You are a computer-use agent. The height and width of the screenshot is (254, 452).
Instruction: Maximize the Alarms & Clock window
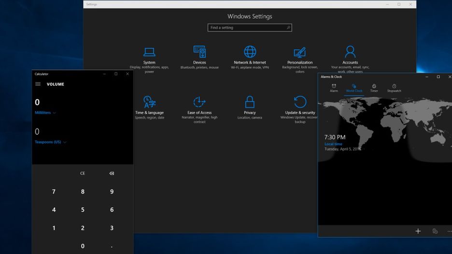[x=438, y=77]
